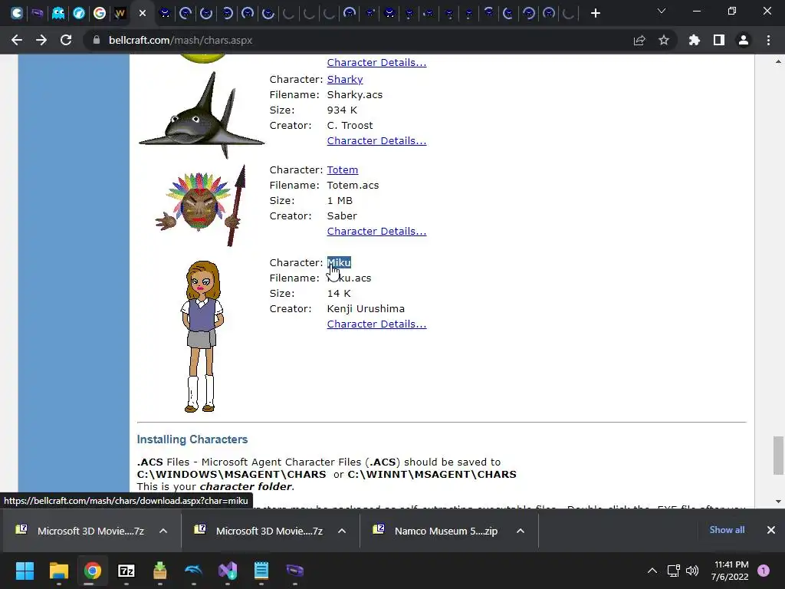Image resolution: width=785 pixels, height=589 pixels.
Task: Share this page from address bar
Action: (x=639, y=40)
